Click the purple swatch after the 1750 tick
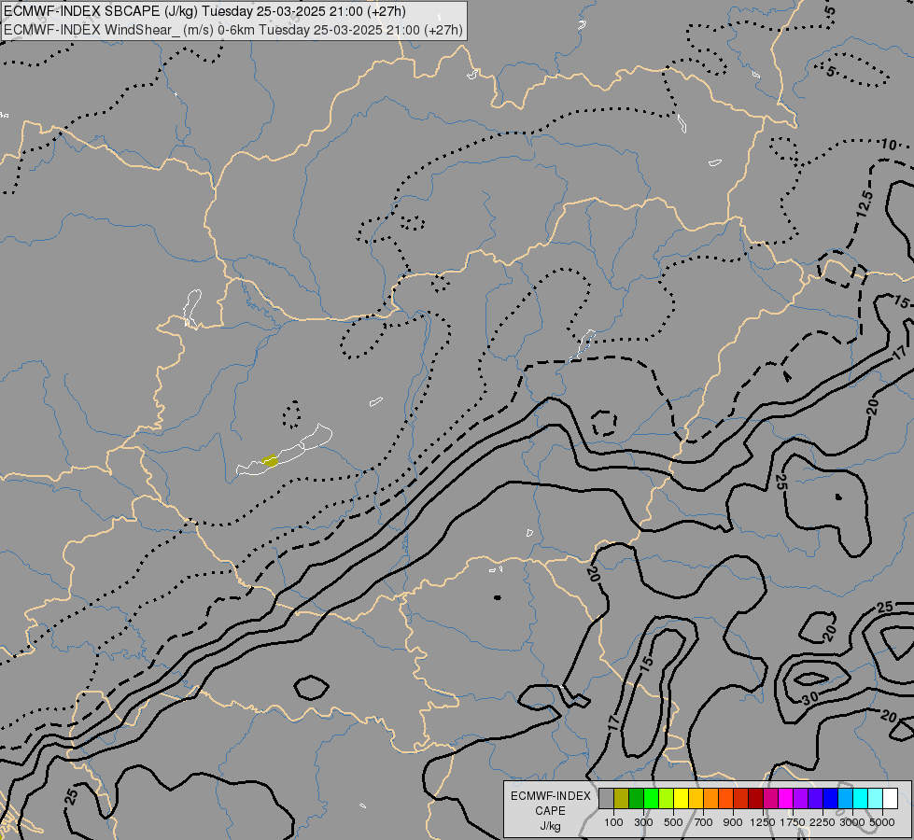Viewport: 914px width, 840px height. pyautogui.click(x=801, y=799)
